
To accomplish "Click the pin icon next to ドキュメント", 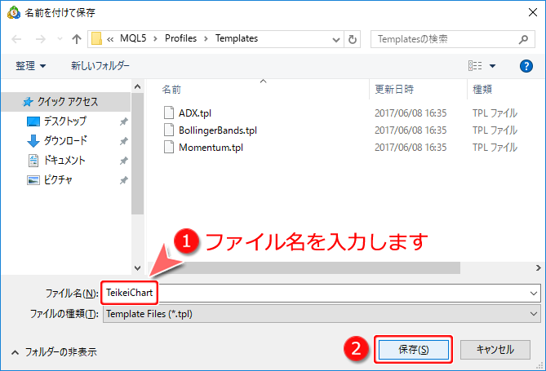I will pyautogui.click(x=123, y=161).
